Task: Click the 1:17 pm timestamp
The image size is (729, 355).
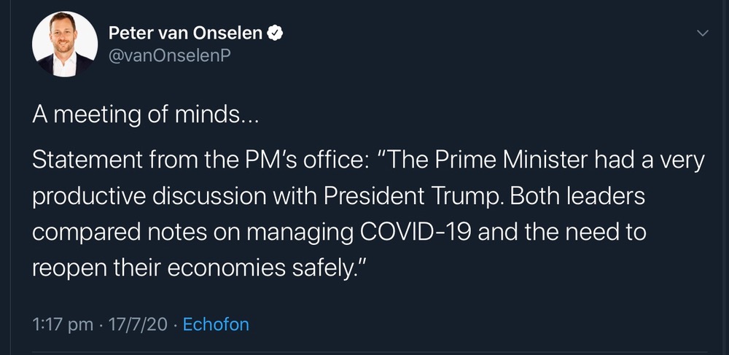Action: [x=63, y=324]
